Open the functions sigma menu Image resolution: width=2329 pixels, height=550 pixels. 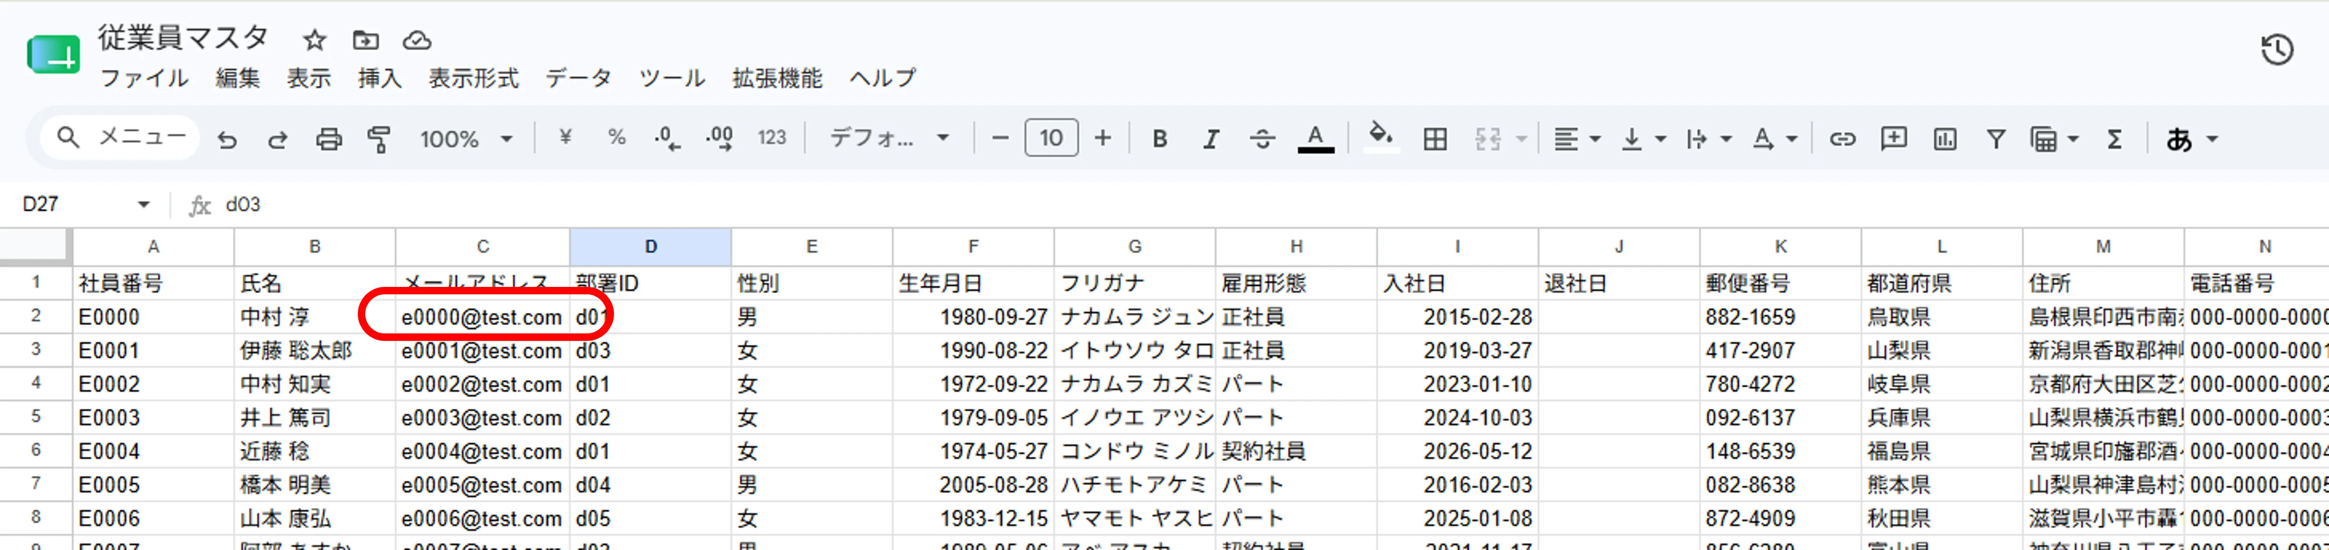2114,138
